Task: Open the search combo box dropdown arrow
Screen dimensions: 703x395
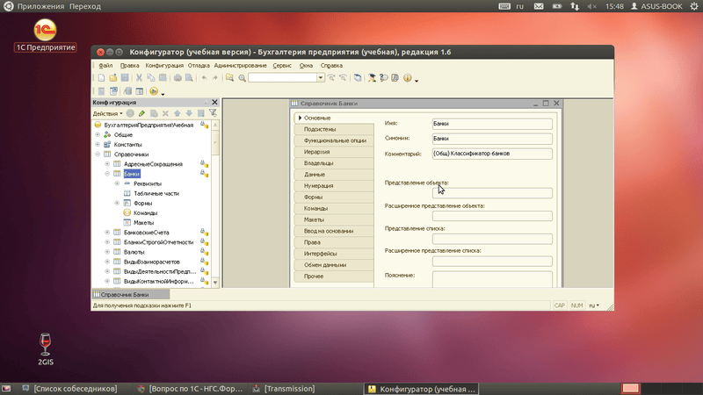Action: [x=319, y=78]
